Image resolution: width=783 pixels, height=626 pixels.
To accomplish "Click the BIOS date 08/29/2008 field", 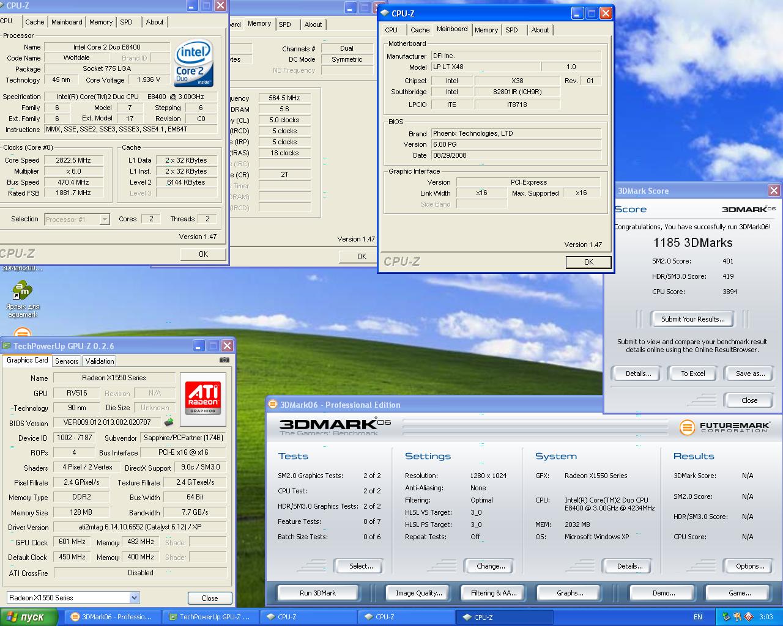I will (516, 155).
